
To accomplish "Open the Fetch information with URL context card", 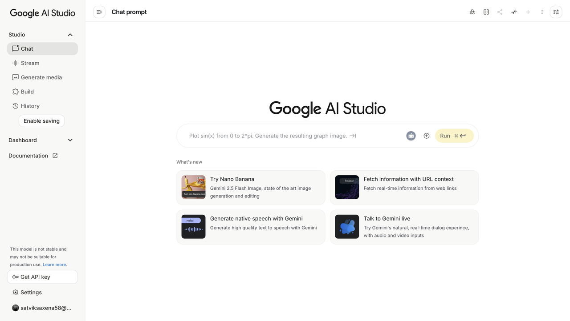I will point(404,188).
